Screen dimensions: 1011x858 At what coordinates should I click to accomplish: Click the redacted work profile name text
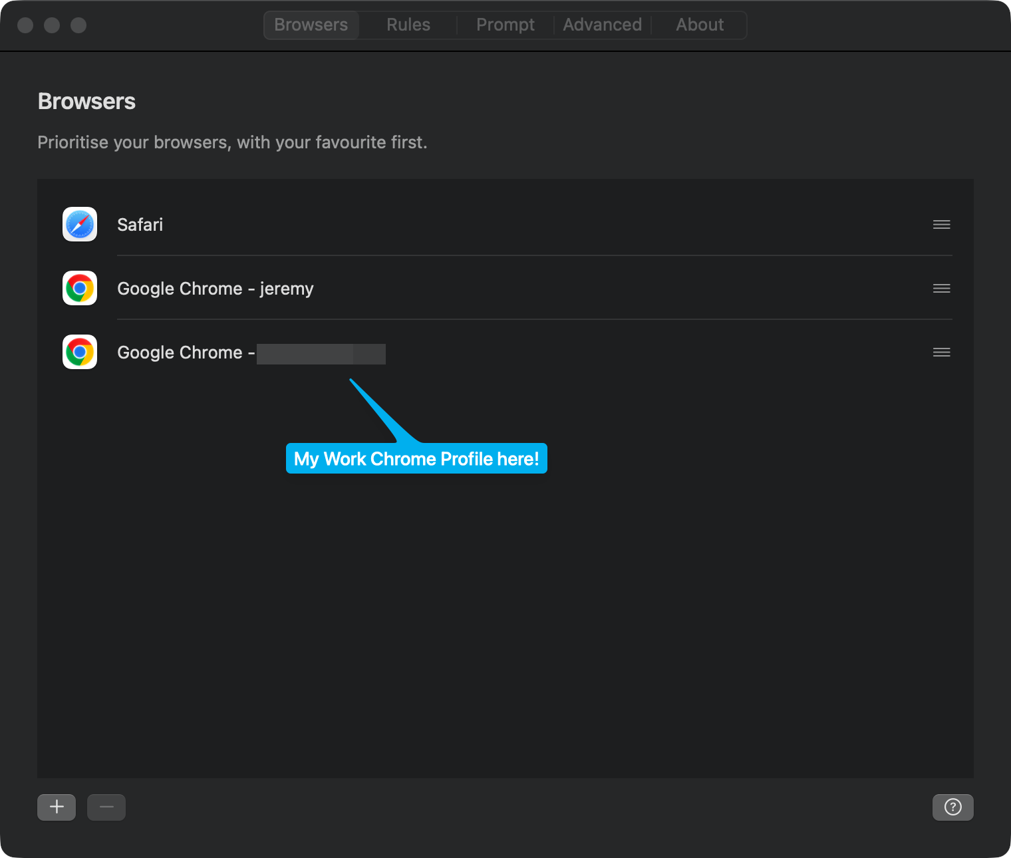pos(321,353)
